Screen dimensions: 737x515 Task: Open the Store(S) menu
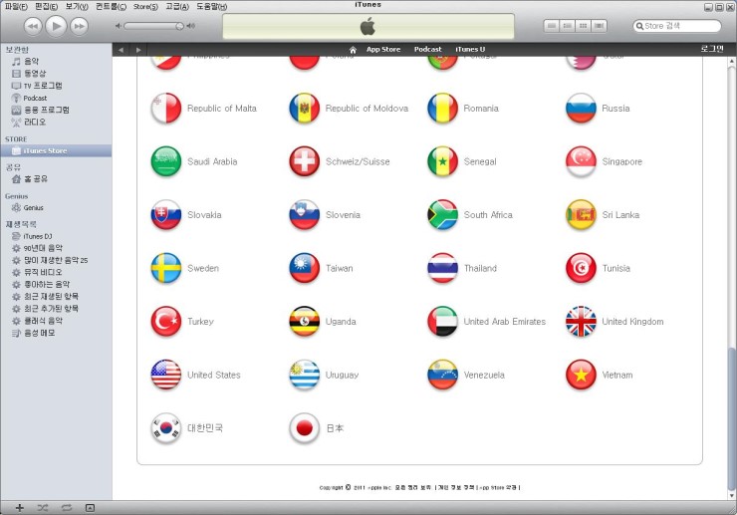pyautogui.click(x=145, y=6)
